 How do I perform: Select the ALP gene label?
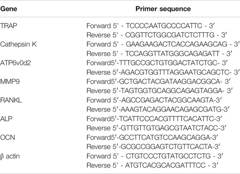(x=6, y=119)
